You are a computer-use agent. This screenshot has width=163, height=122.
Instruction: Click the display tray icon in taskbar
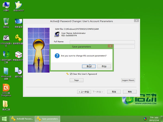point(145,119)
